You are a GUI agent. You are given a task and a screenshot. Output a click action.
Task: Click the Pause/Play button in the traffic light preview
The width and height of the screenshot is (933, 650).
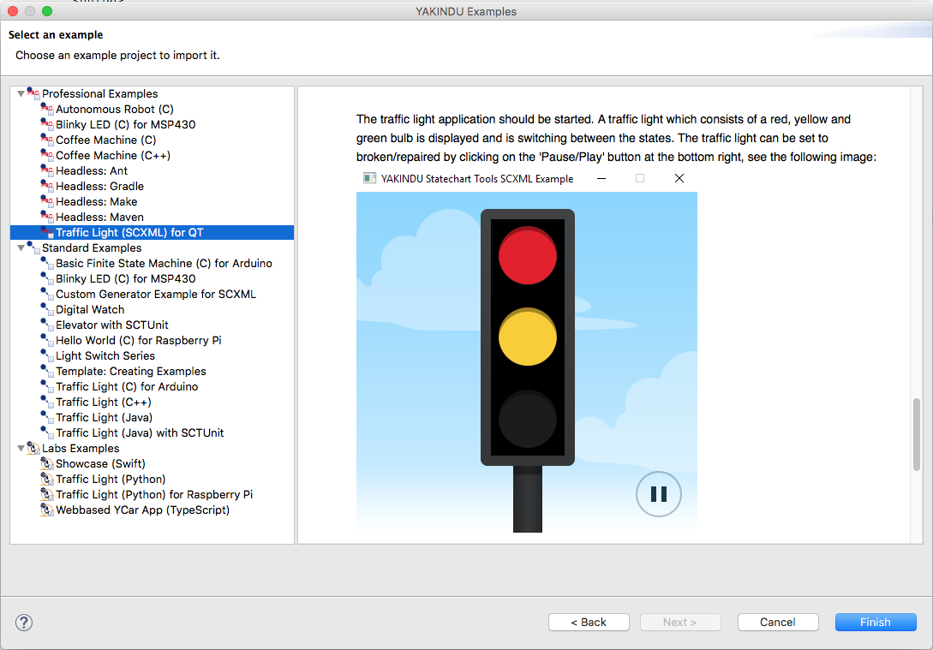(658, 494)
